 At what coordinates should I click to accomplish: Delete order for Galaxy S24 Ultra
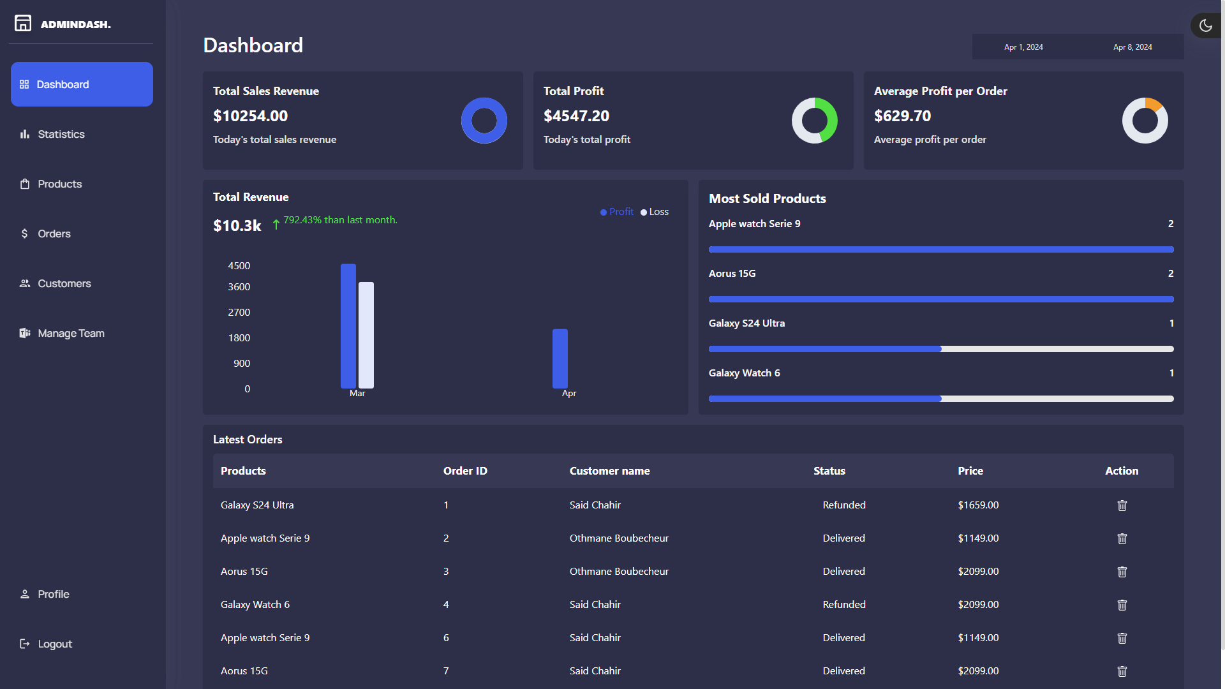click(x=1122, y=505)
